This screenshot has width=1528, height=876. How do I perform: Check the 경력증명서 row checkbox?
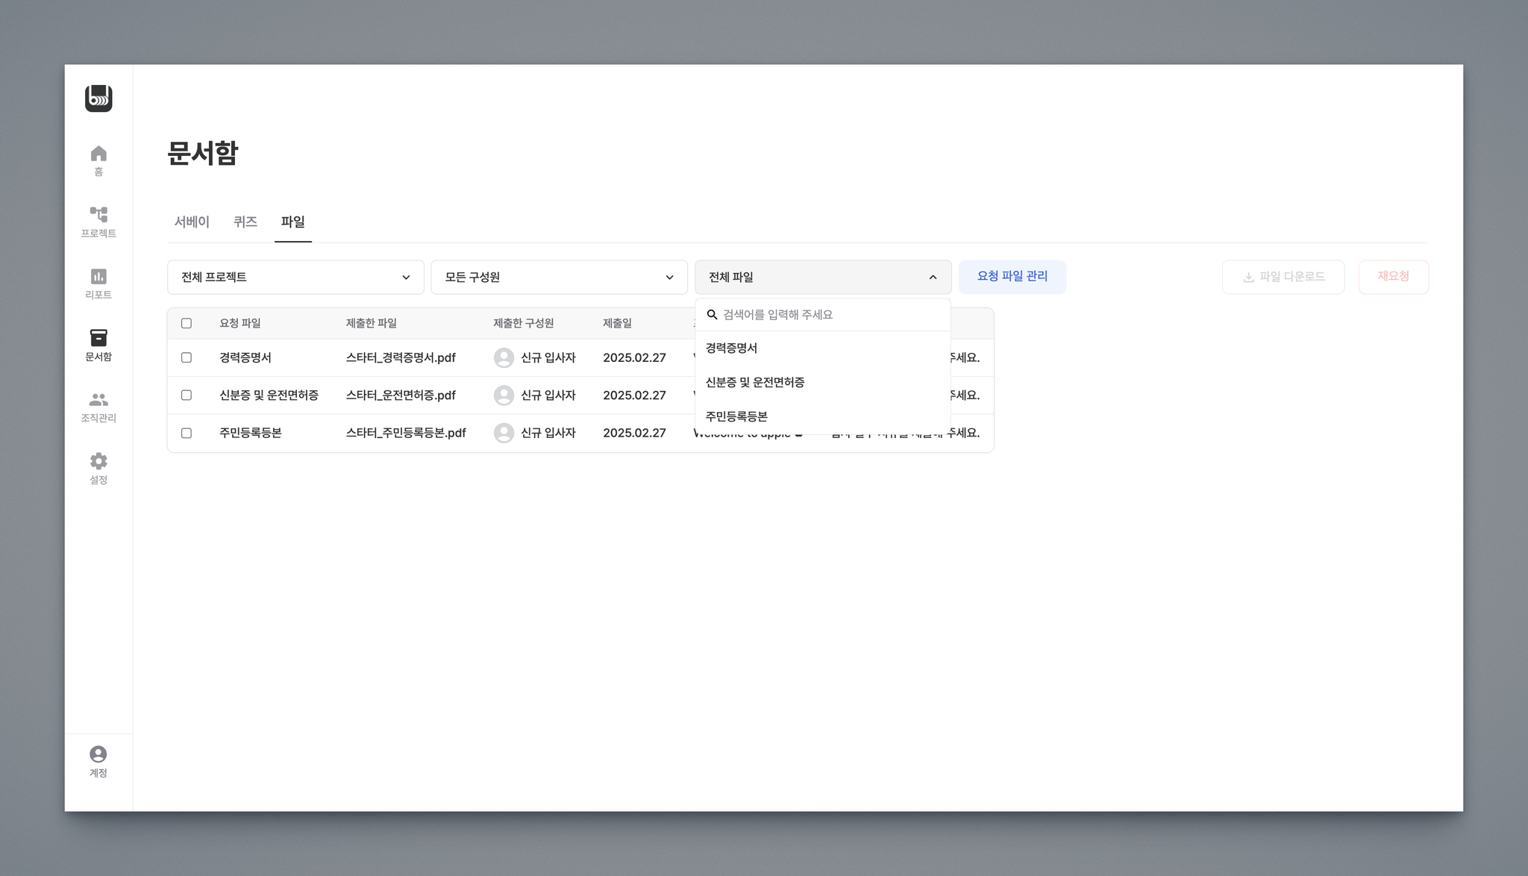point(187,358)
